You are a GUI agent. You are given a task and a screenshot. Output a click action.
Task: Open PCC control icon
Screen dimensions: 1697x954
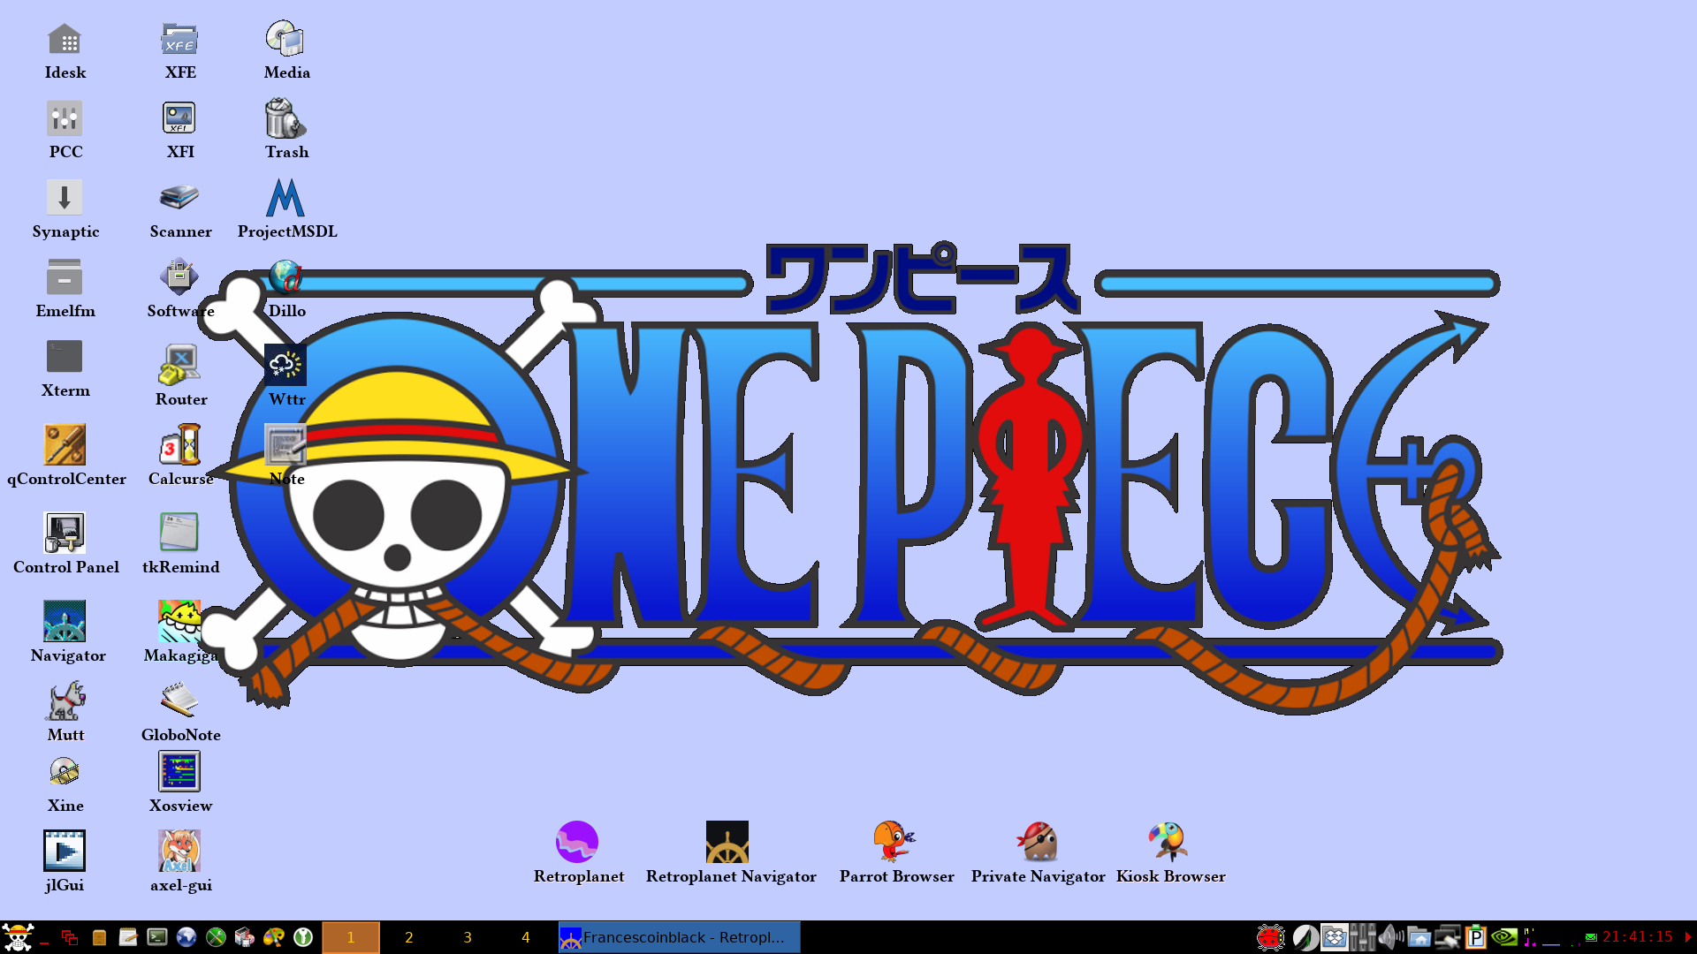click(x=65, y=119)
